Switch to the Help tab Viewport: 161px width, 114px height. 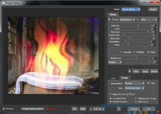click(113, 78)
